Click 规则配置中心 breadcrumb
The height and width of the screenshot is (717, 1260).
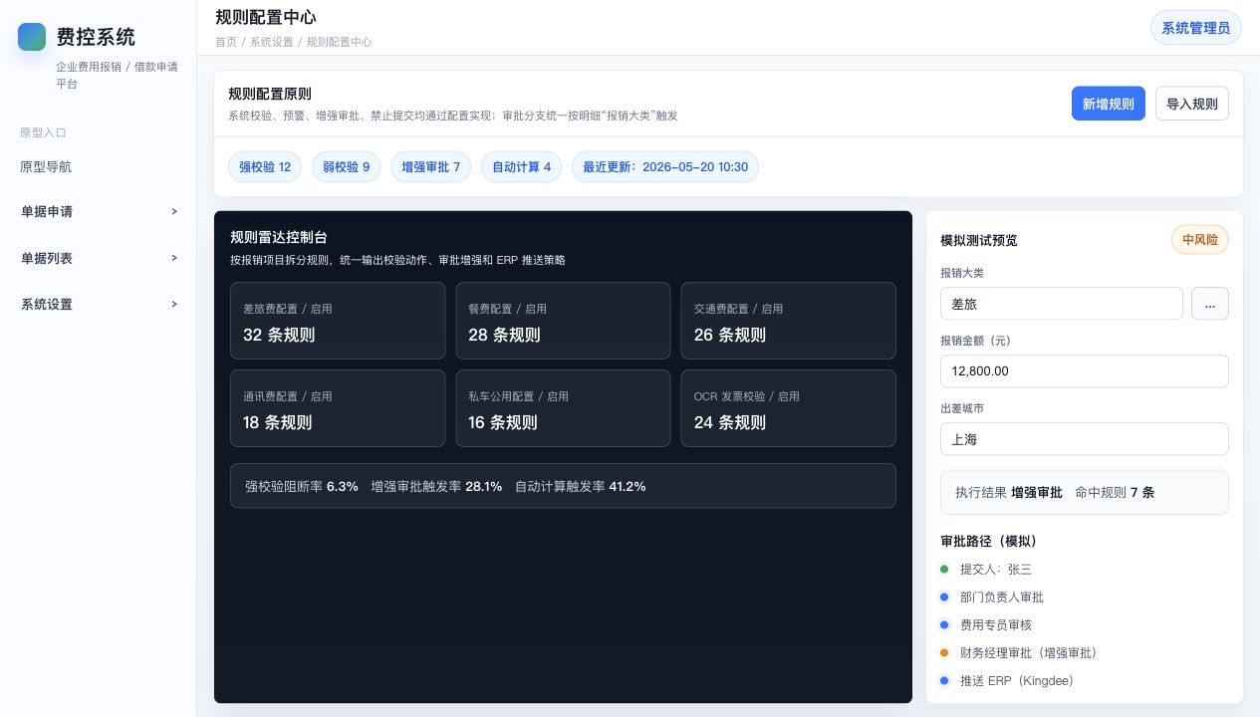339,42
